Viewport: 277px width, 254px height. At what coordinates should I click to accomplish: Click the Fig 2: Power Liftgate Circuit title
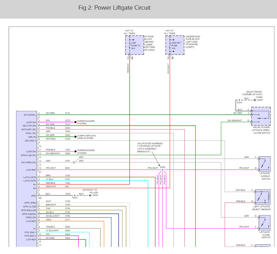tap(114, 8)
